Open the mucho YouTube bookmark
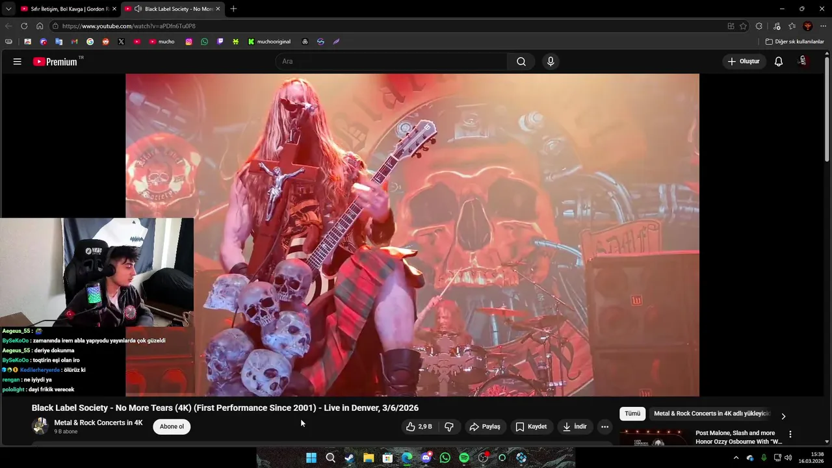 pyautogui.click(x=162, y=42)
